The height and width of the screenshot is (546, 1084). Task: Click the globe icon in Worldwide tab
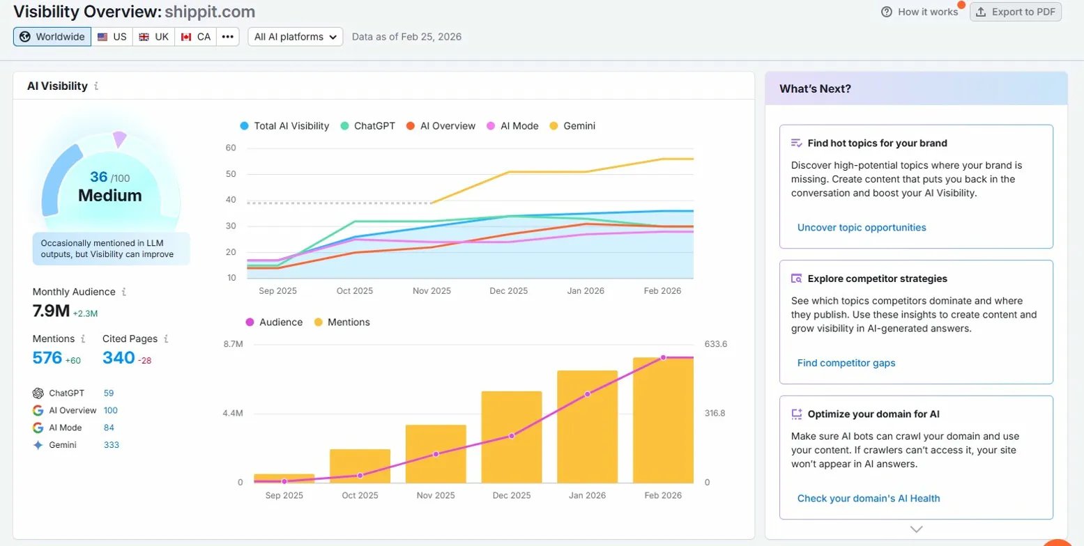[25, 37]
